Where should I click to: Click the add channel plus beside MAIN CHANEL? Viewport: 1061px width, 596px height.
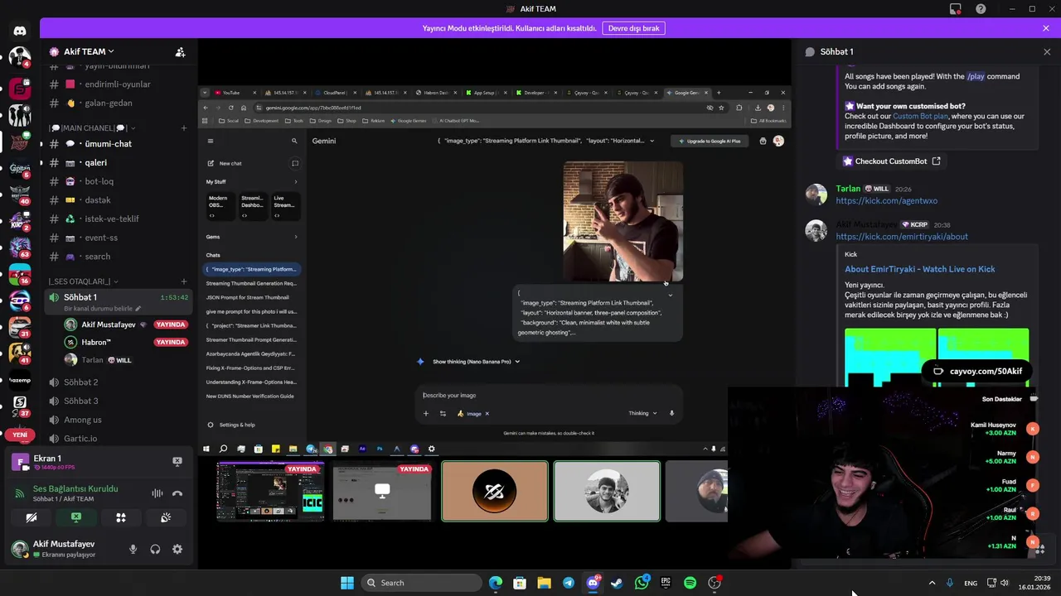click(x=183, y=128)
